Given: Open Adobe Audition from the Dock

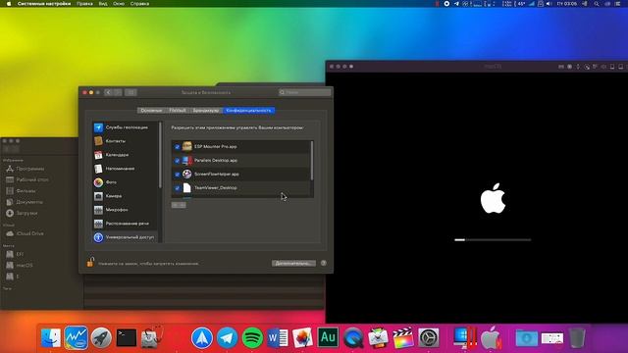Looking at the screenshot, I should (x=328, y=337).
